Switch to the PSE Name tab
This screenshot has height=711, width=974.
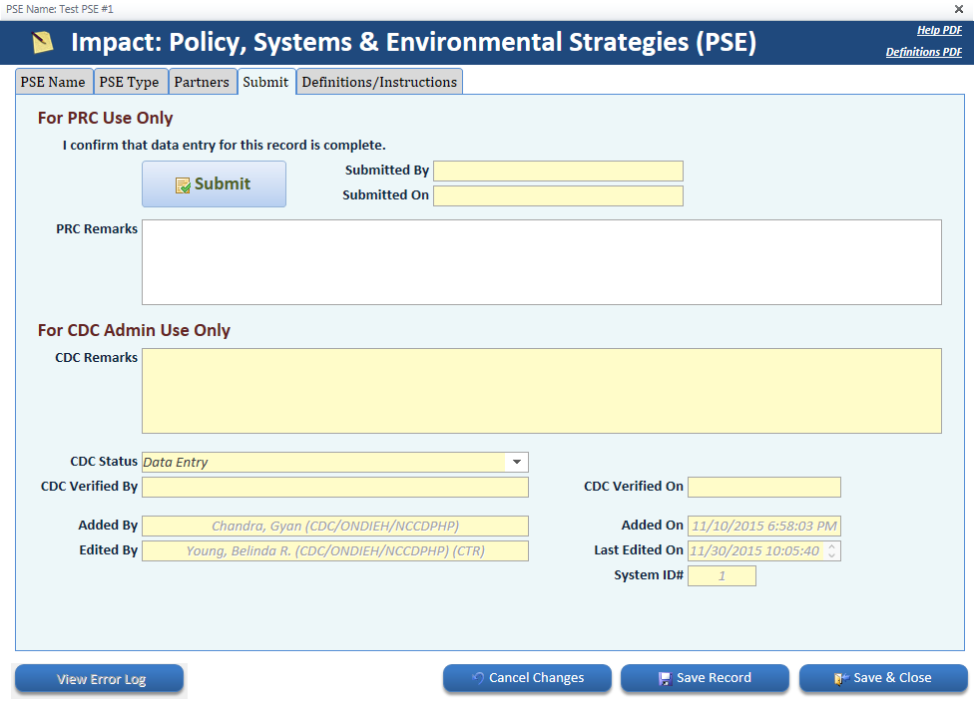click(x=54, y=82)
